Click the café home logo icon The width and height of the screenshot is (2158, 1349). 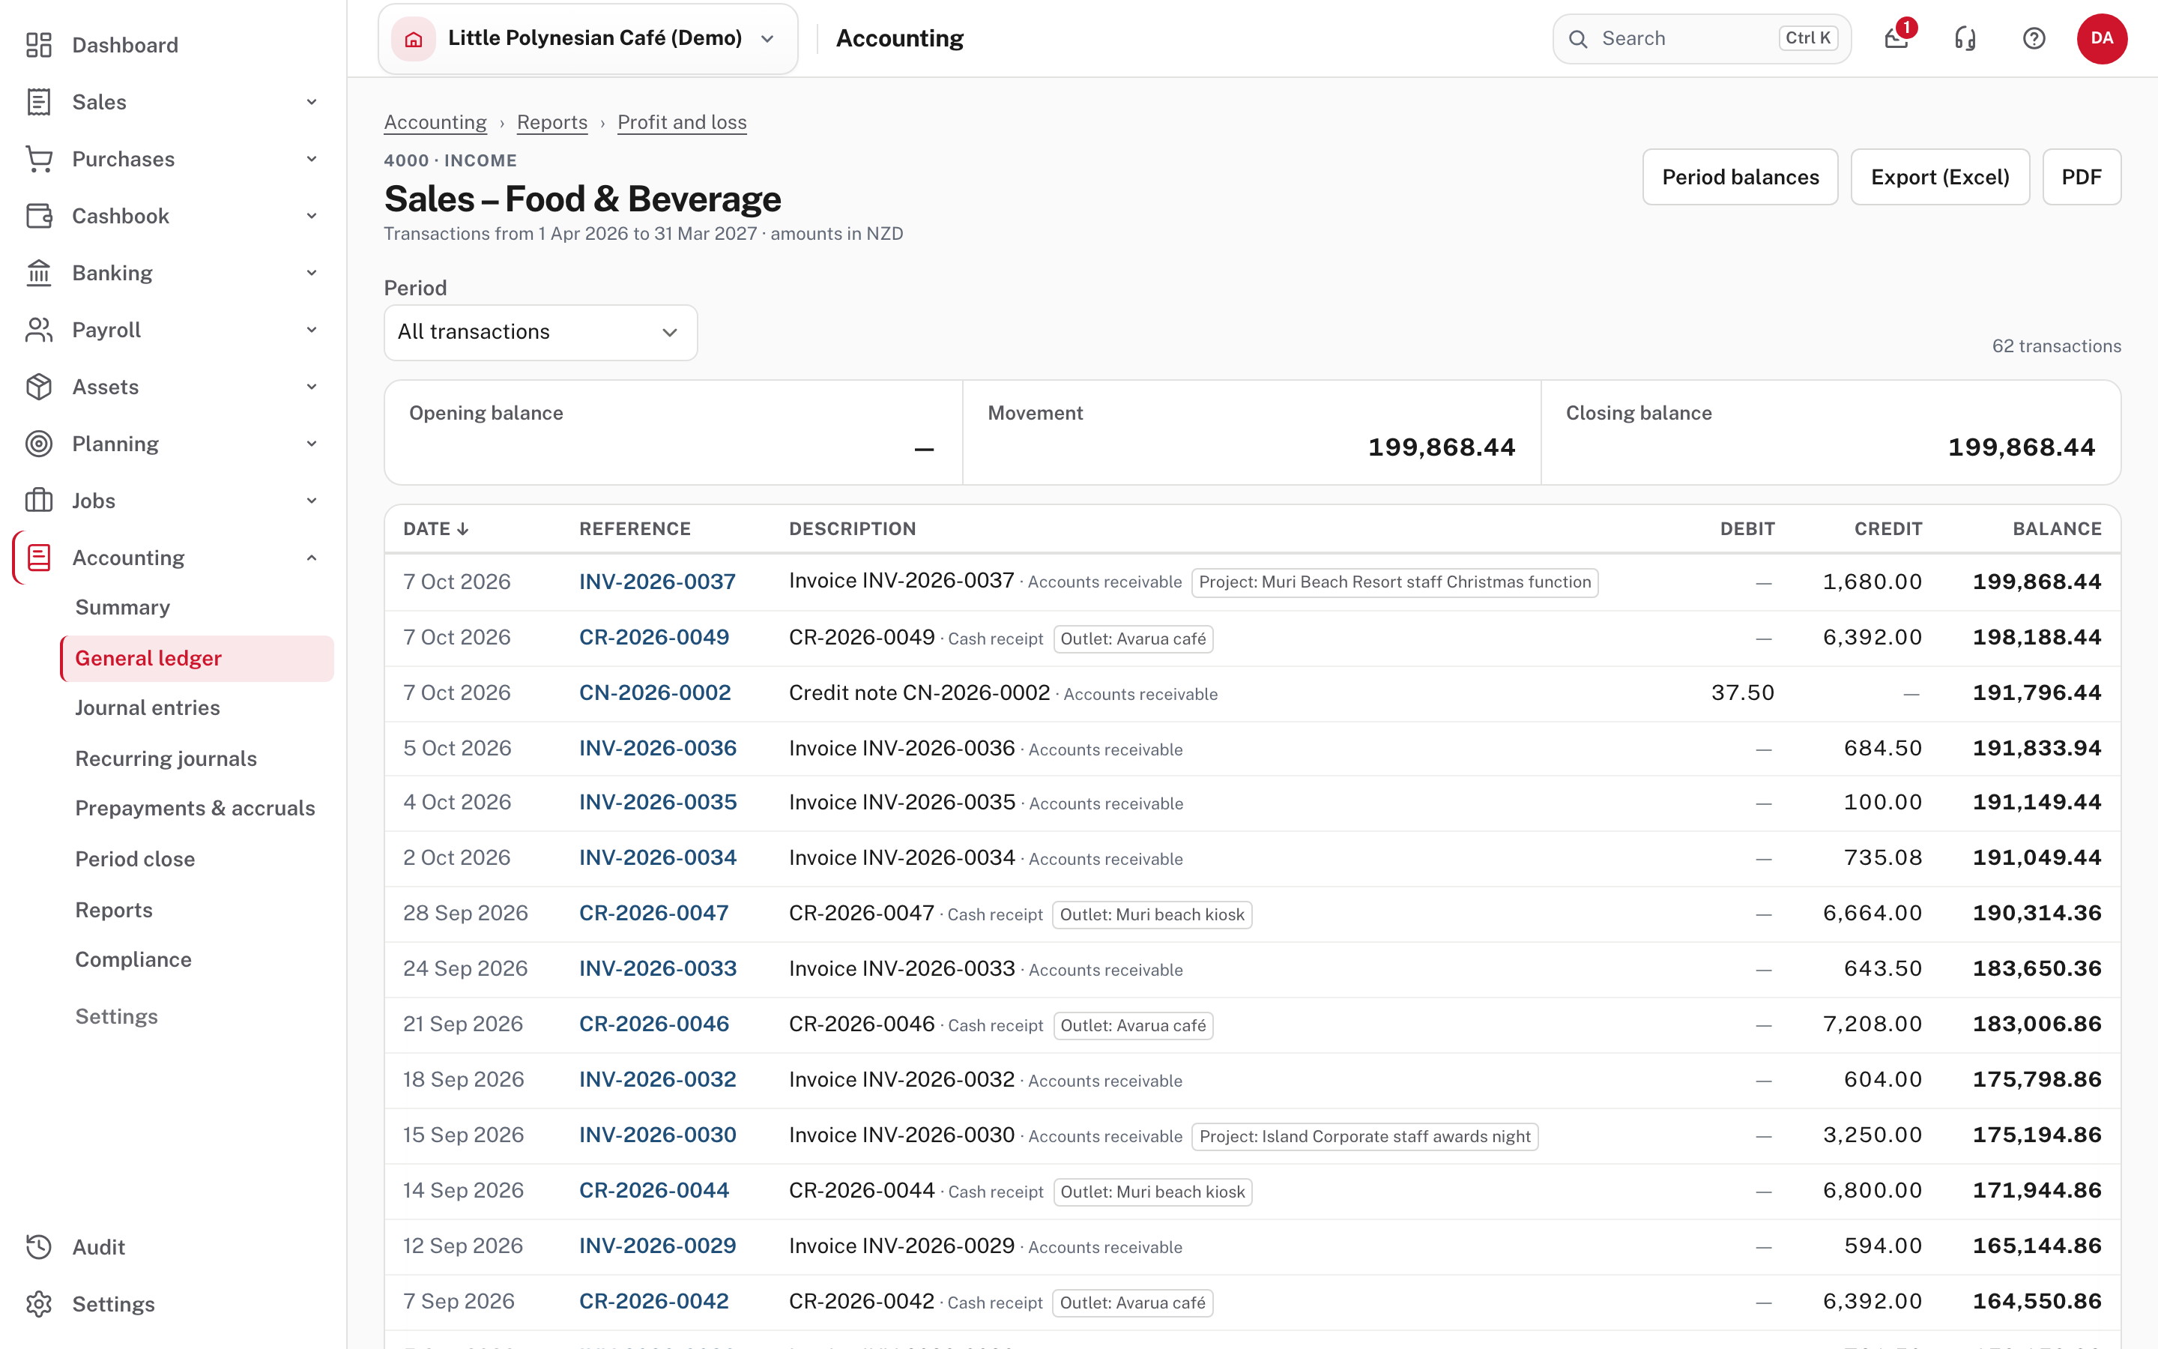tap(414, 38)
